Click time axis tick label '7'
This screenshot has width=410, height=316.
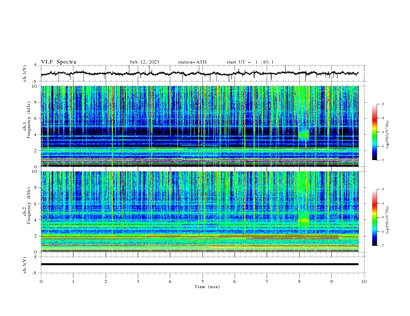pos(267,281)
